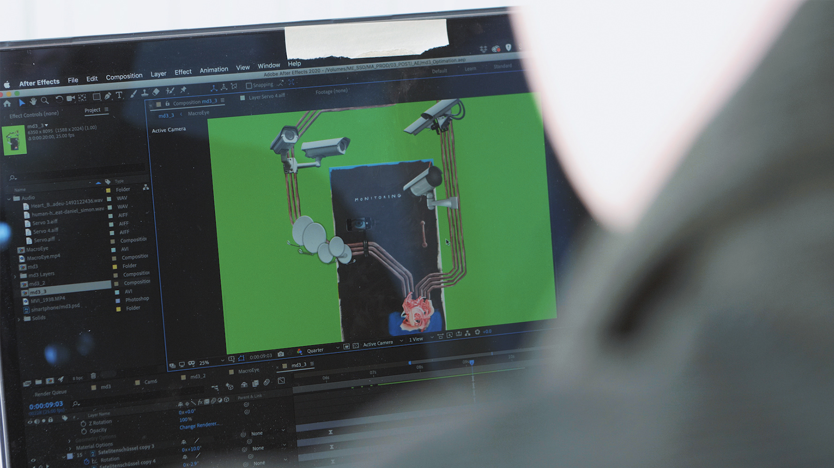Viewport: 834px width, 468px height.
Task: Open the Composition menu
Action: click(x=124, y=76)
